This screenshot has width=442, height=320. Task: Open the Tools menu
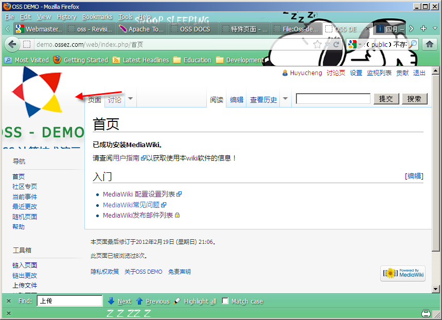(126, 17)
